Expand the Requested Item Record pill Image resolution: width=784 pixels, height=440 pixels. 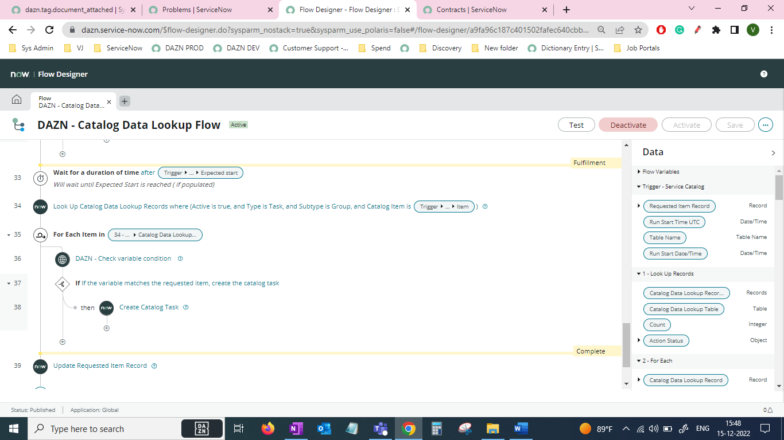point(639,206)
